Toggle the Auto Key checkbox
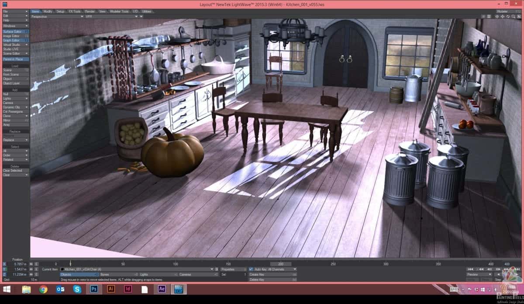The width and height of the screenshot is (524, 304). tap(251, 269)
